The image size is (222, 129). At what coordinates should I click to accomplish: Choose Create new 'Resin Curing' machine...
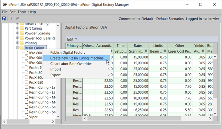pyautogui.click(x=76, y=58)
